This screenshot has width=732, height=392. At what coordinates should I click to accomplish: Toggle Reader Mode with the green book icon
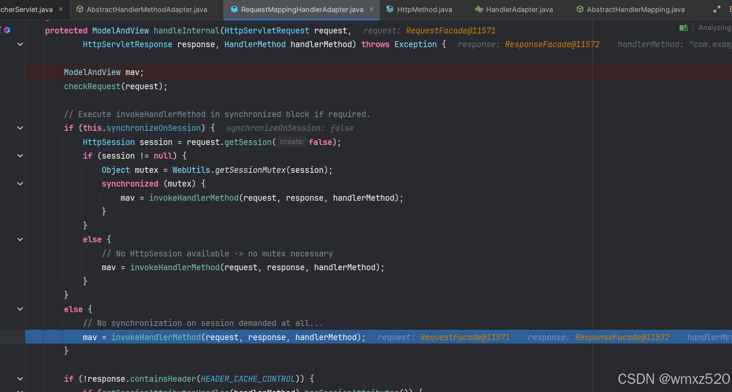(x=684, y=28)
